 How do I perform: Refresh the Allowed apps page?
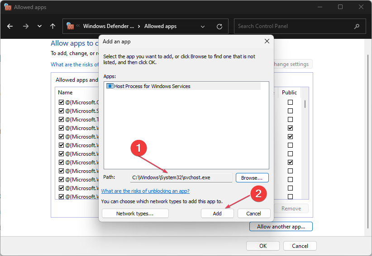[x=219, y=27]
